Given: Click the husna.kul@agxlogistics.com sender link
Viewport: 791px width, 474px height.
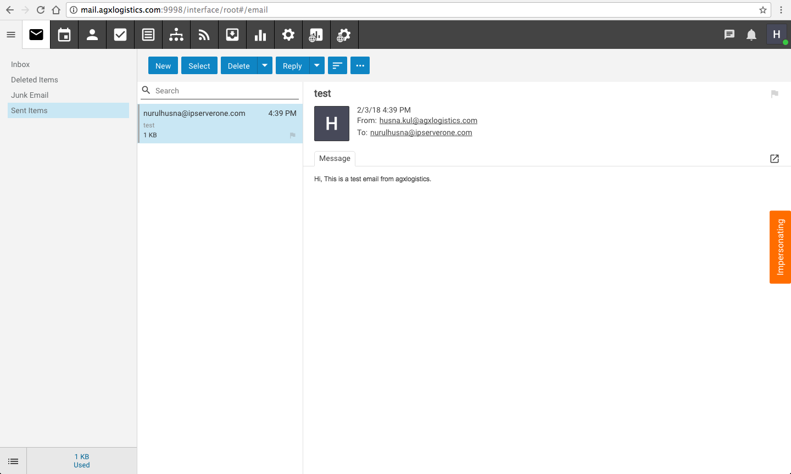Looking at the screenshot, I should tap(428, 120).
